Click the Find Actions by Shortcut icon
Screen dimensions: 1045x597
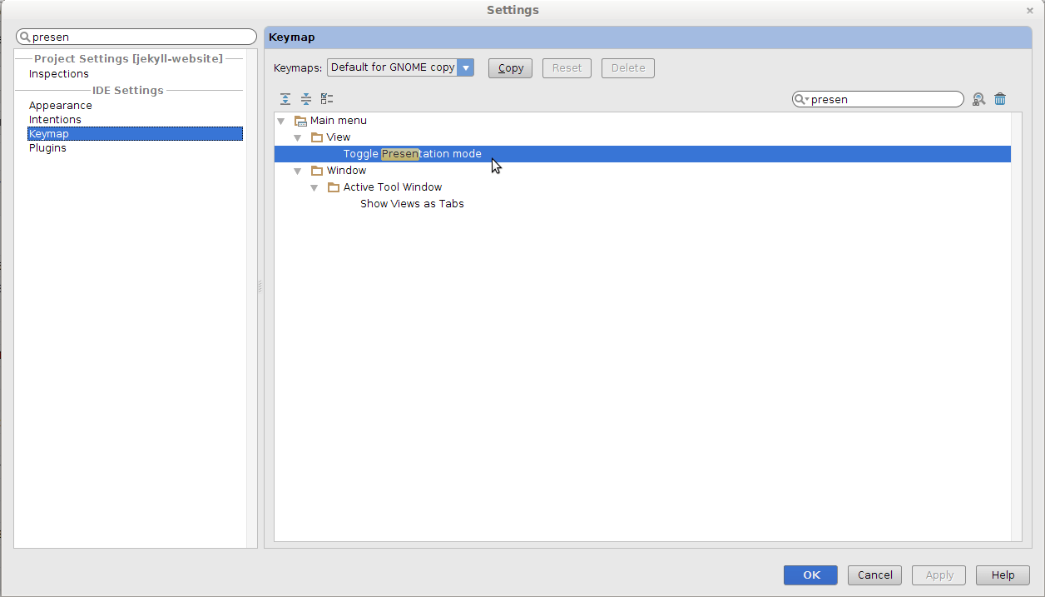coord(978,99)
